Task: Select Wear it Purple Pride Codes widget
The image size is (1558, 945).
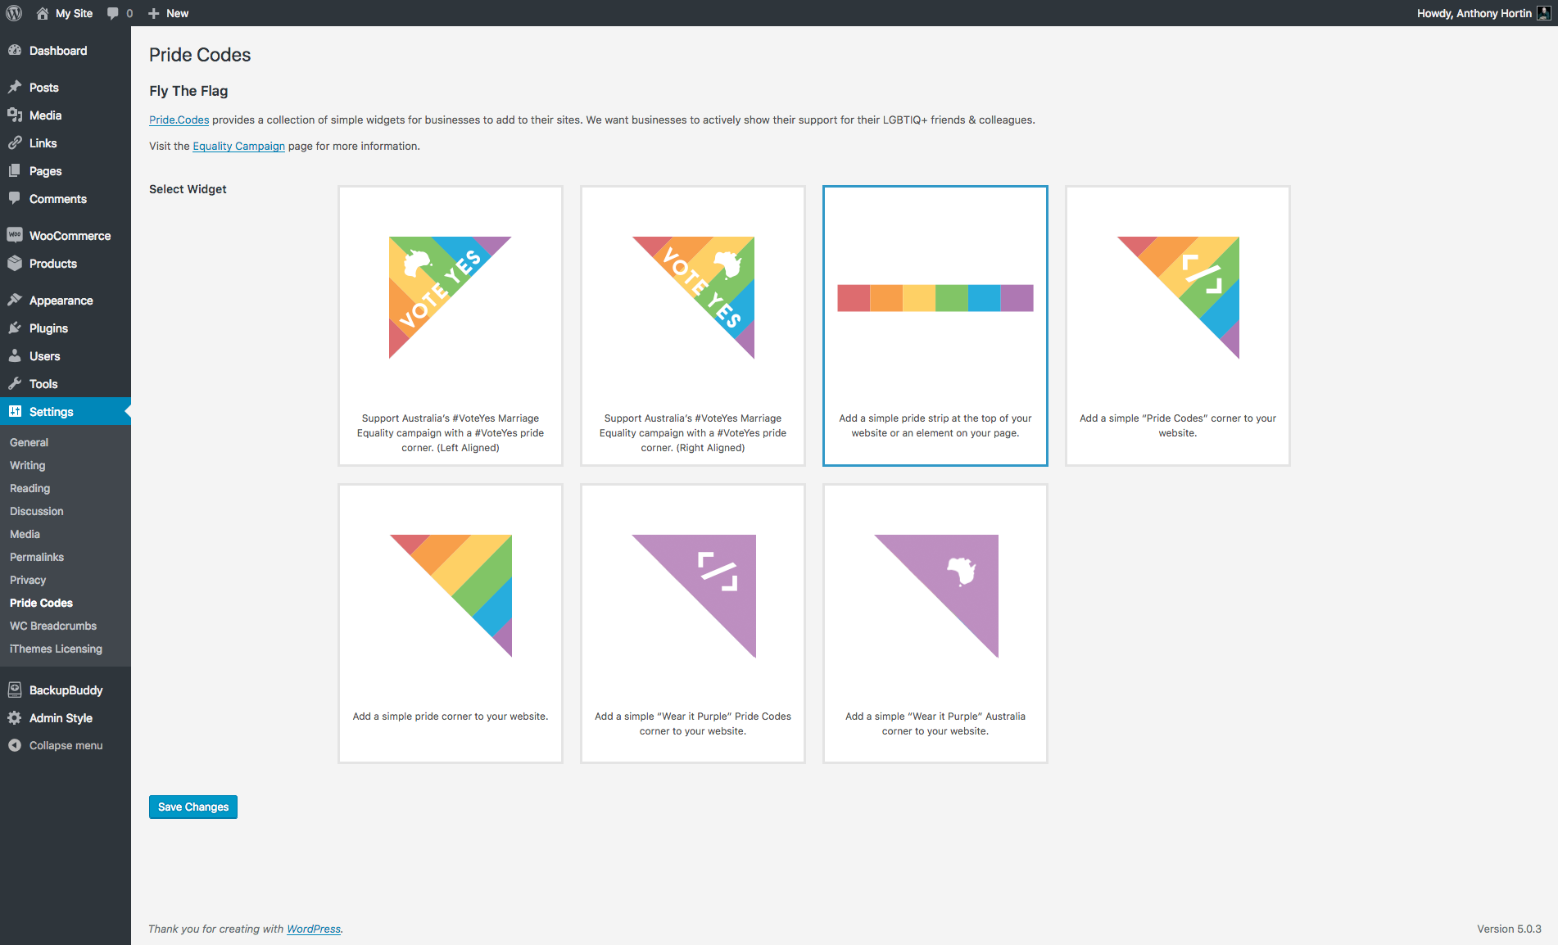Action: (693, 624)
